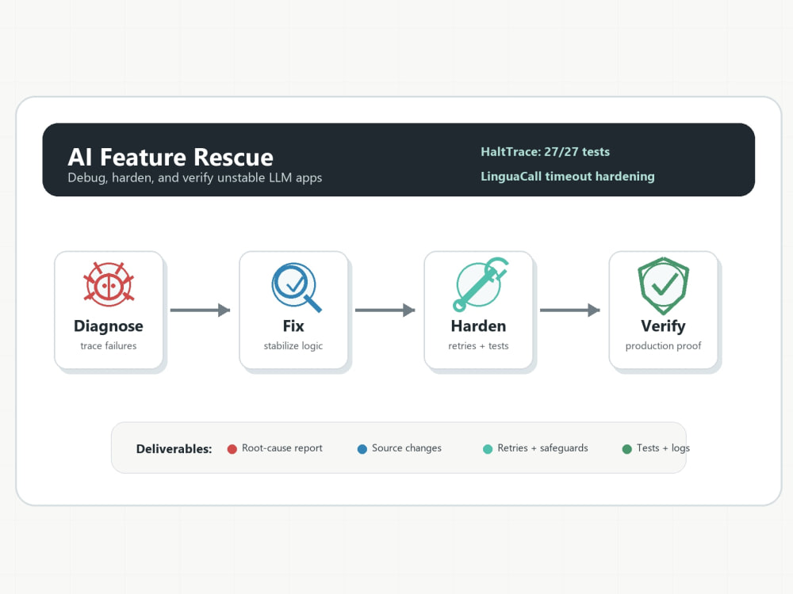Click the blue magnifier Fix icon

point(297,287)
